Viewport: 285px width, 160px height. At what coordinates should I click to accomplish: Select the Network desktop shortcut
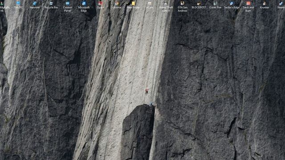coord(35,5)
